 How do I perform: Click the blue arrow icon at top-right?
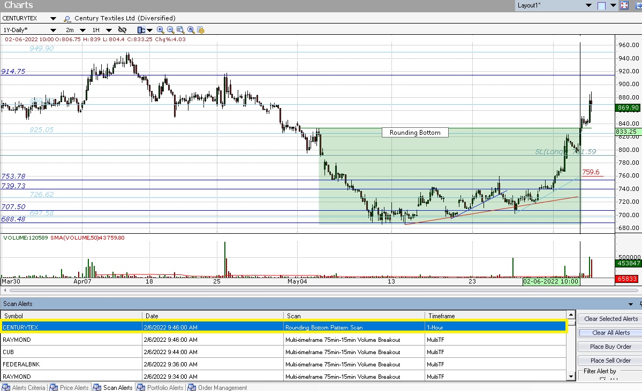click(638, 5)
